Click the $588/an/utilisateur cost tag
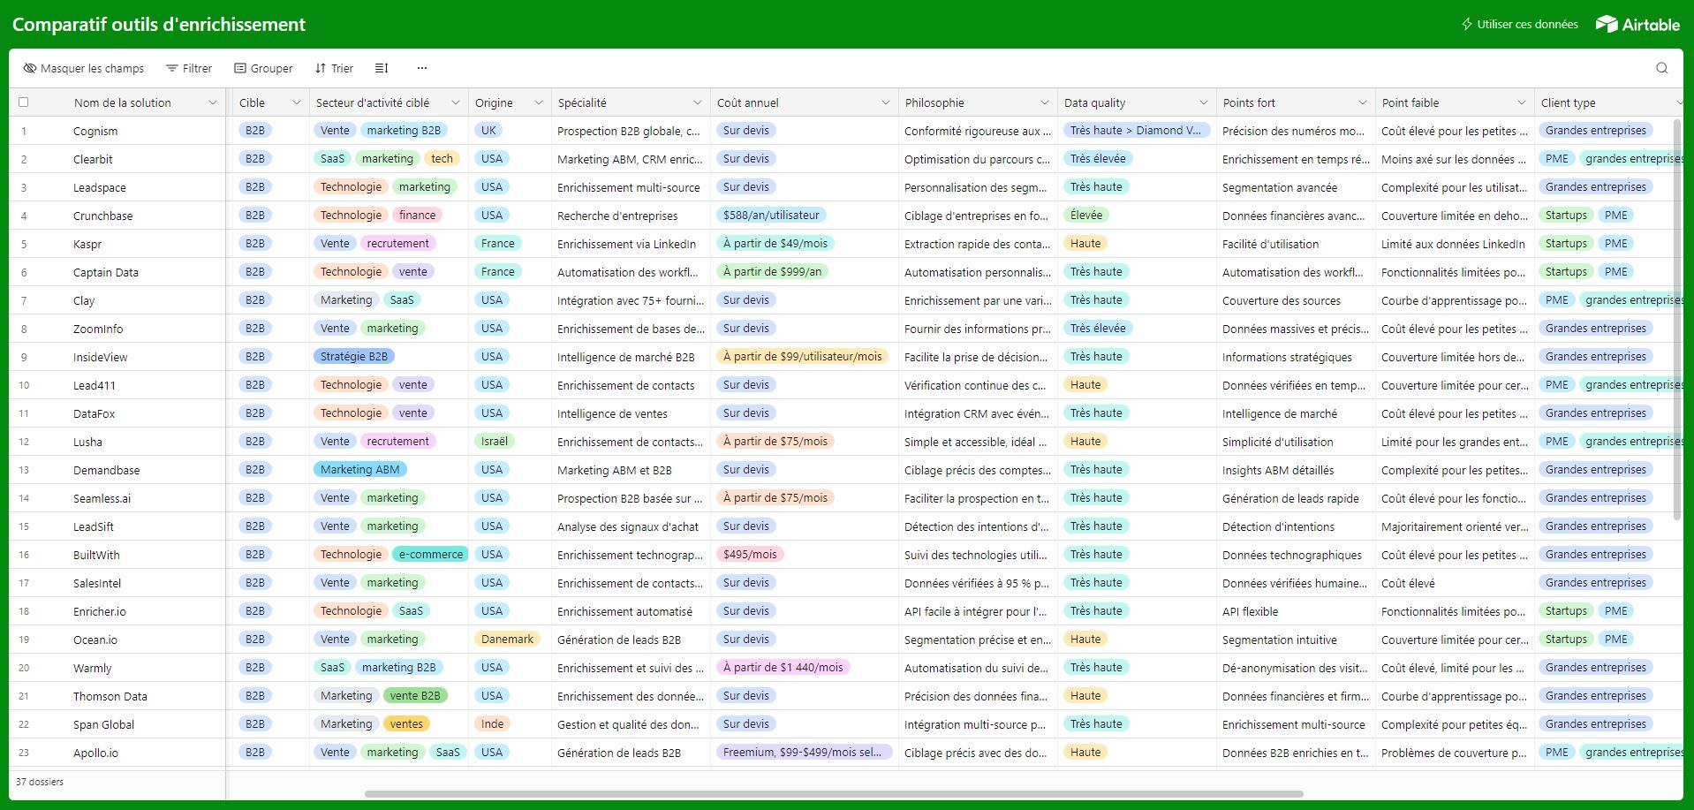 (x=771, y=215)
